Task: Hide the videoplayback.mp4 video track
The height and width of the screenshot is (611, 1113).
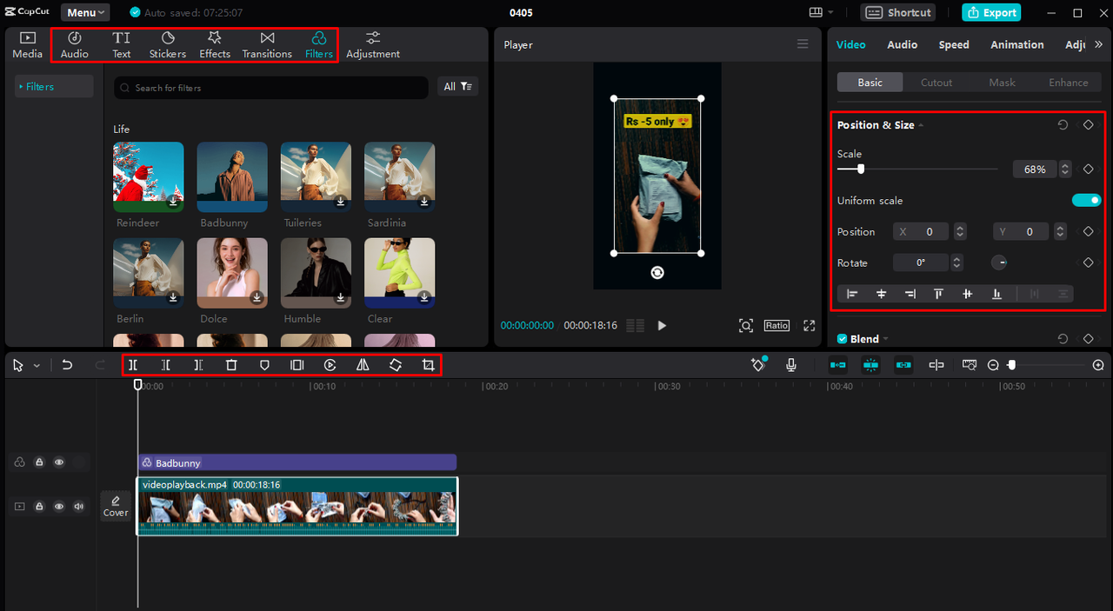Action: coord(59,506)
